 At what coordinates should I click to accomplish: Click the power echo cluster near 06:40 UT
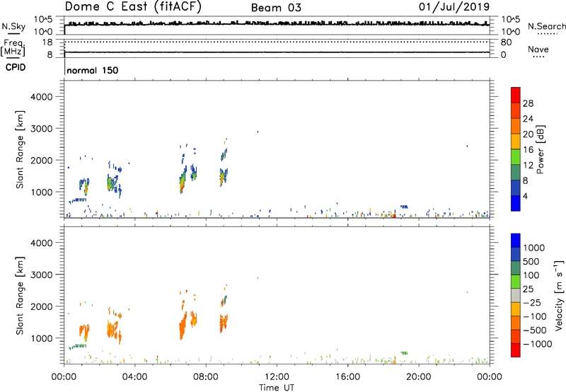[183, 180]
